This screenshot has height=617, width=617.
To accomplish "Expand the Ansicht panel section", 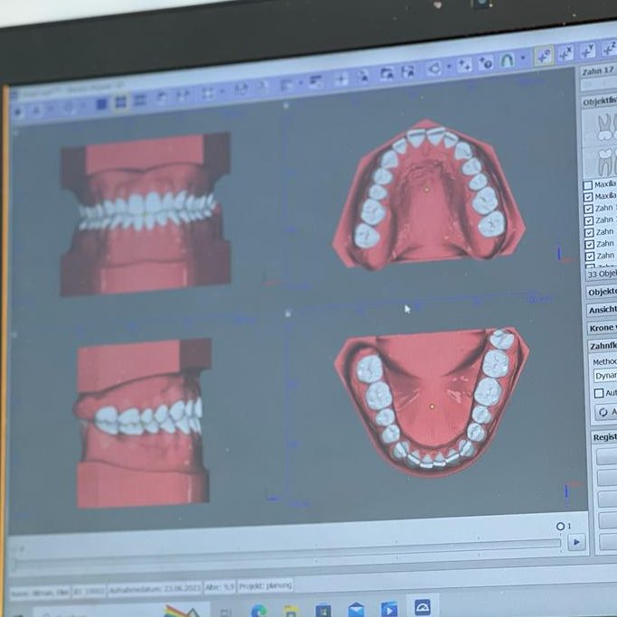I will click(x=602, y=310).
